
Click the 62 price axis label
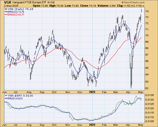pos(147,88)
